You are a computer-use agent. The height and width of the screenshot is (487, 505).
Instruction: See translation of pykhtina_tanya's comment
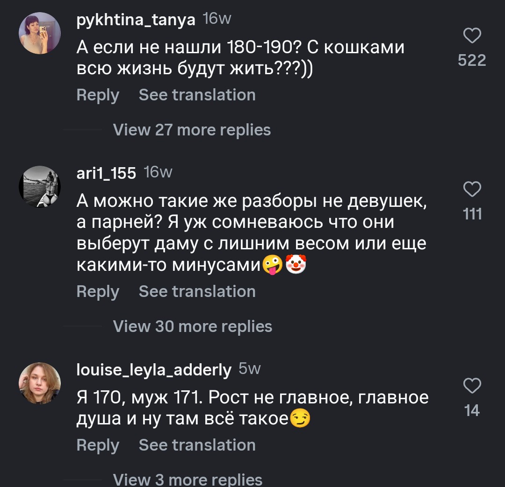tap(197, 95)
